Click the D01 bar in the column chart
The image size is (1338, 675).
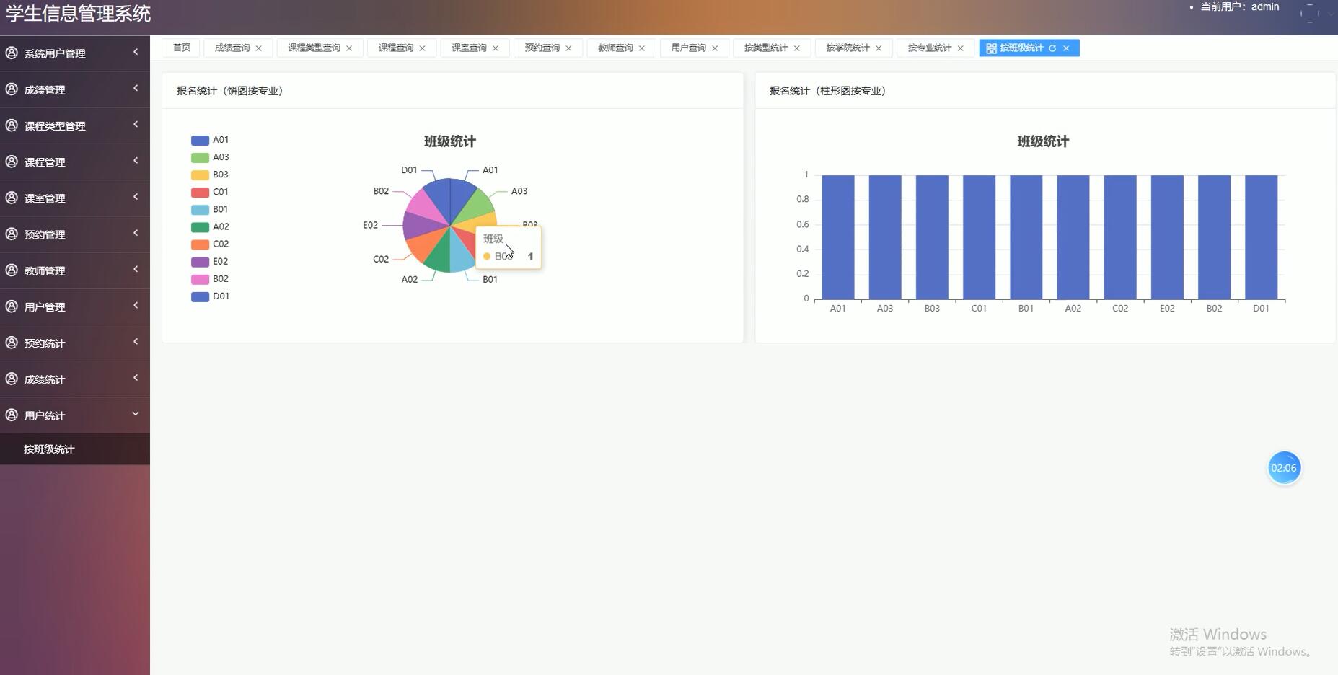click(1261, 236)
